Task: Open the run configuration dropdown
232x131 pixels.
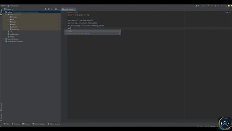Action: point(206,6)
